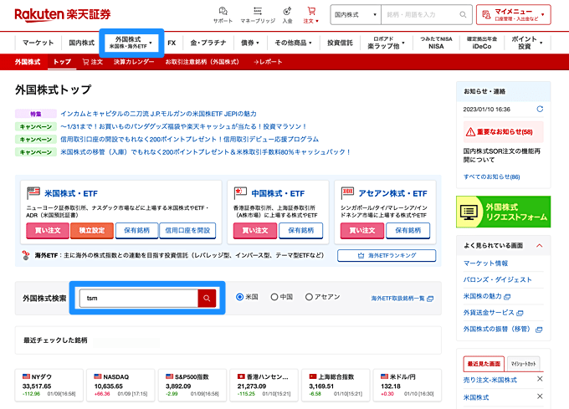Remove 米国株式 entry from recent list
Viewport: 569px width, 409px height.
click(540, 396)
